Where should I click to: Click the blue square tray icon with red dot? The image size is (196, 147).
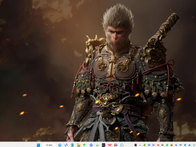pos(154,145)
